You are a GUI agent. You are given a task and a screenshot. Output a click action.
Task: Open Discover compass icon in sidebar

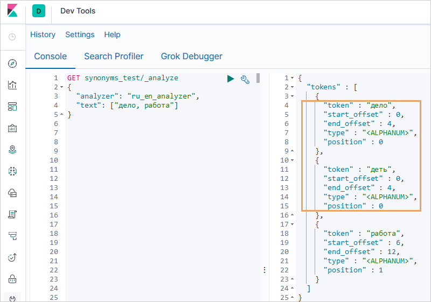coord(12,64)
